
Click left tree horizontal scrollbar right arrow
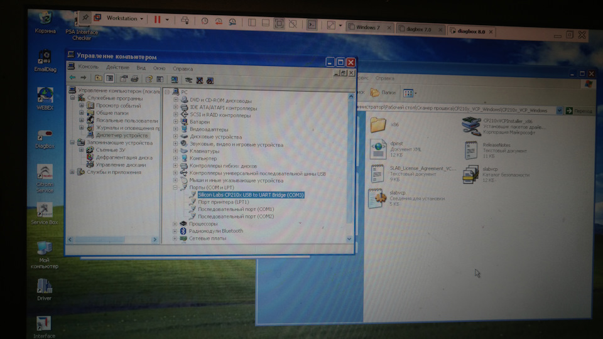(x=155, y=239)
